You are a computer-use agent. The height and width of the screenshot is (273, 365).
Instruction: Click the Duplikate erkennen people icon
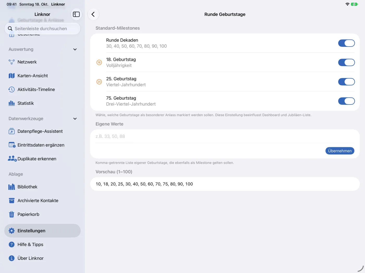point(12,159)
